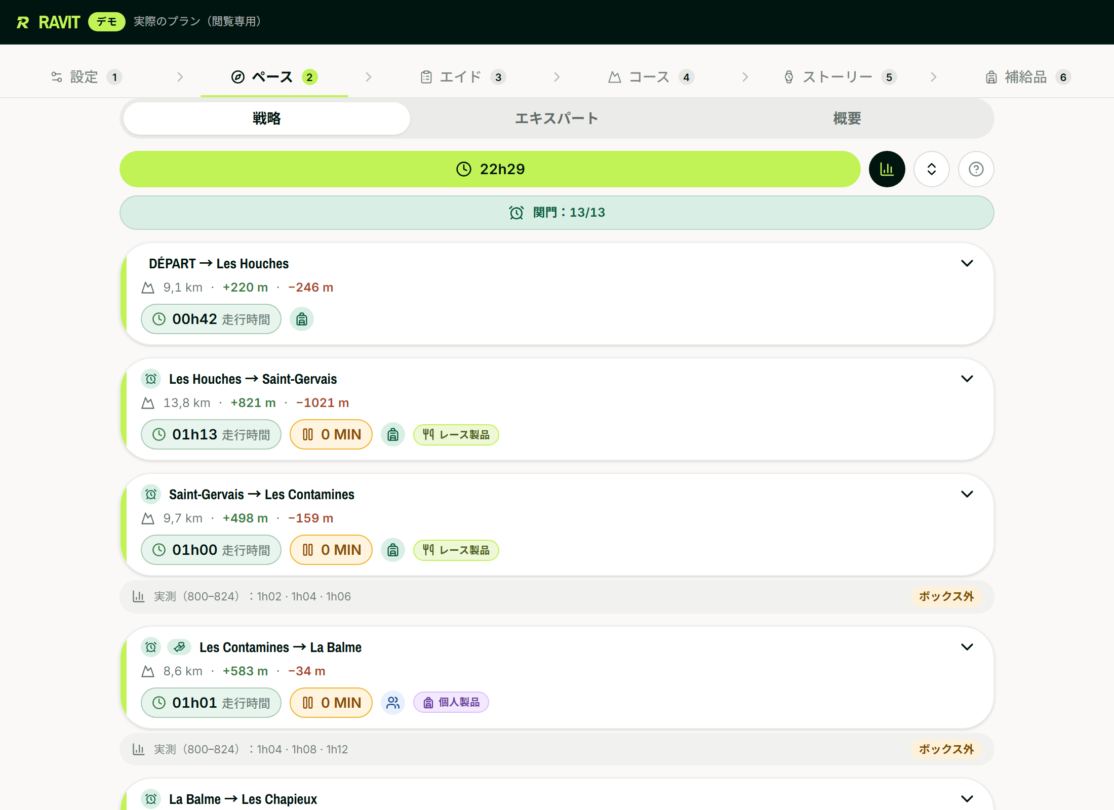Click the 00h42 走行時間 pill
Screen dimensions: 1114x810
tap(211, 319)
